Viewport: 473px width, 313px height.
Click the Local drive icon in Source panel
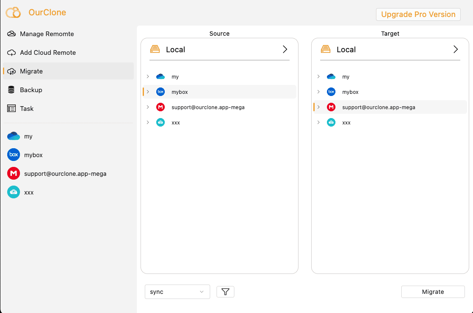point(155,49)
